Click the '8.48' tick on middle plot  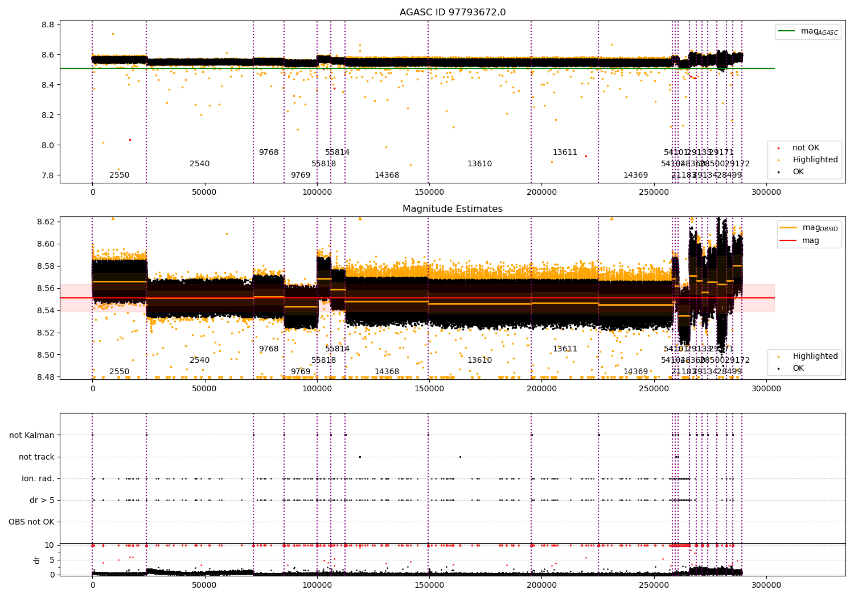pyautogui.click(x=46, y=378)
